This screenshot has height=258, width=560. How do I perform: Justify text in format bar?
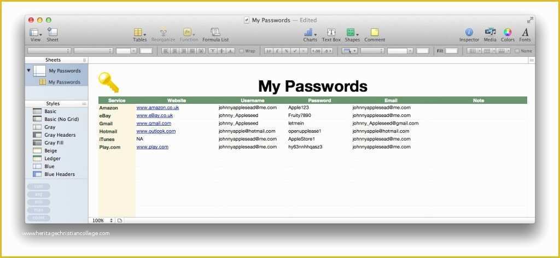click(192, 51)
